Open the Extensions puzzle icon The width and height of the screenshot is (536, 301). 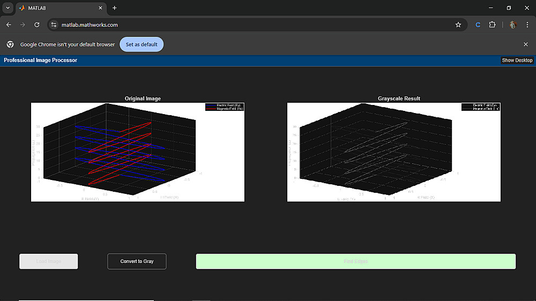(492, 25)
